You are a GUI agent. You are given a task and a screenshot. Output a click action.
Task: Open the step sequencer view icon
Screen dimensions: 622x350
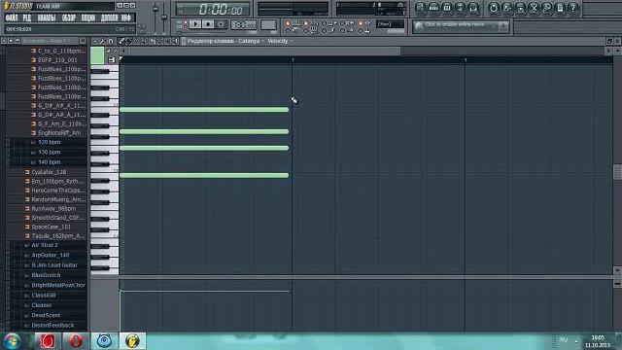(x=433, y=8)
